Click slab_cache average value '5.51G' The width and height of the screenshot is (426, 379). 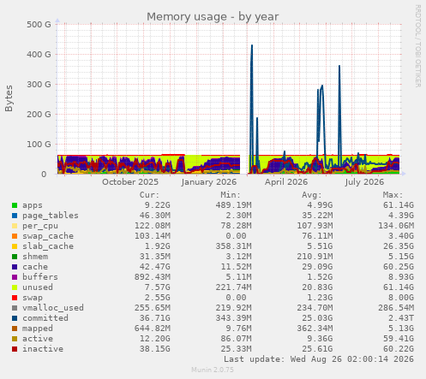320,246
